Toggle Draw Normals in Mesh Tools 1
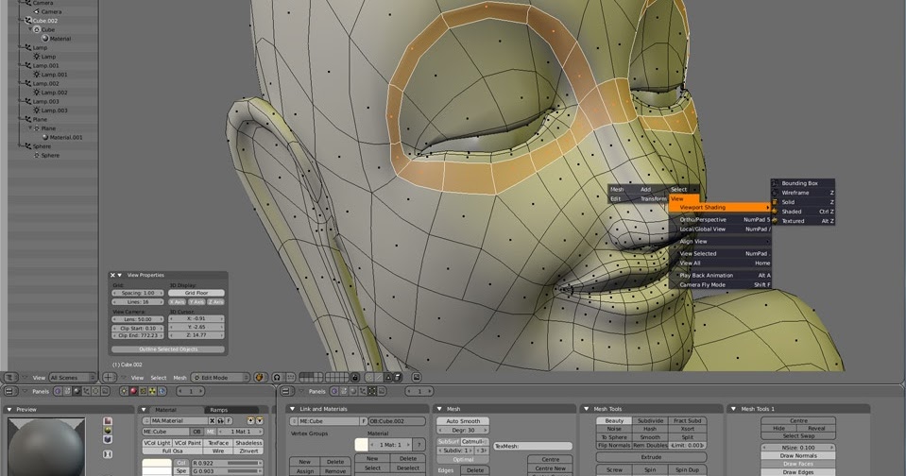The height and width of the screenshot is (476, 906). pos(798,456)
